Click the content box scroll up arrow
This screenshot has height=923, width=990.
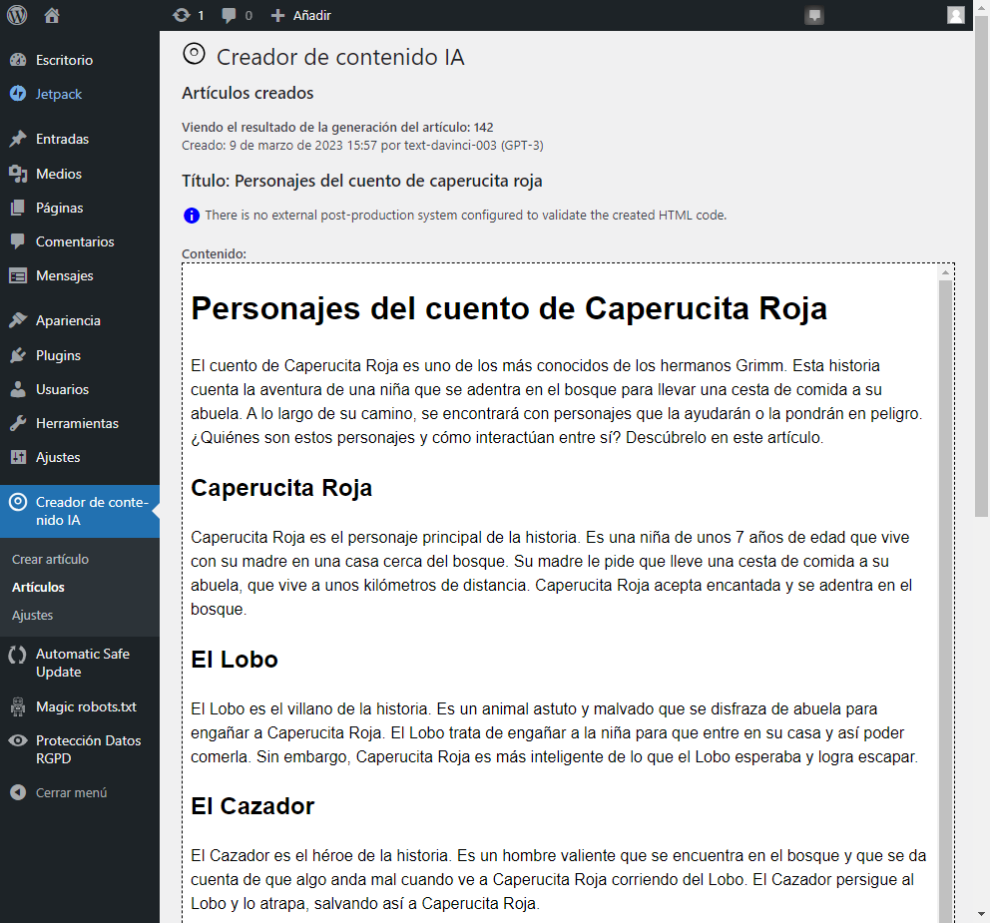click(945, 272)
